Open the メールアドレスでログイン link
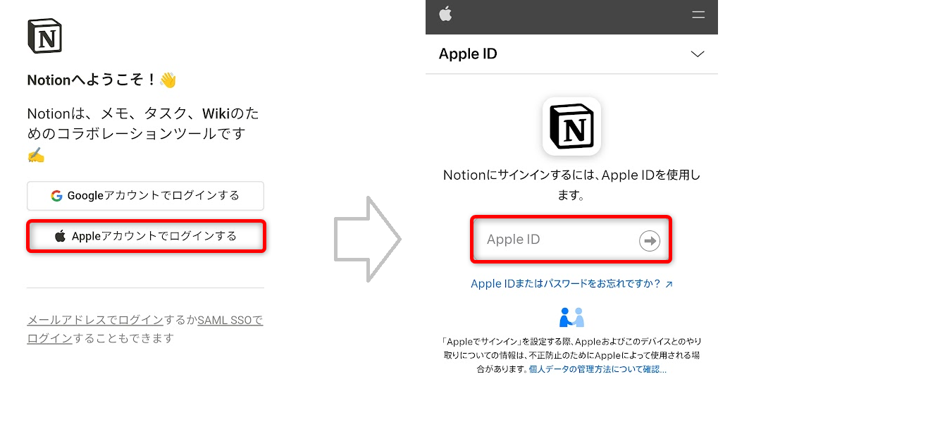The image size is (947, 446). pyautogui.click(x=95, y=321)
